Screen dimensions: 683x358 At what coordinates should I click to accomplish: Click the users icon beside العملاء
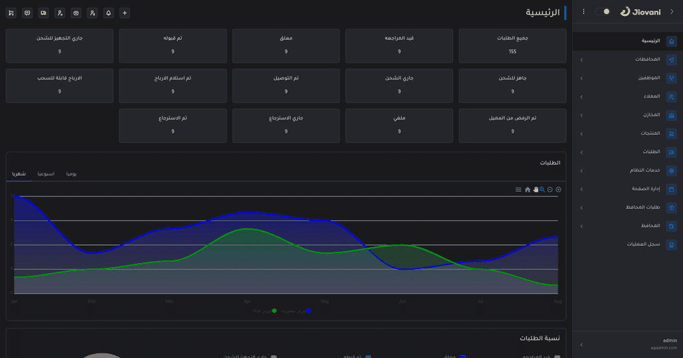click(x=672, y=97)
